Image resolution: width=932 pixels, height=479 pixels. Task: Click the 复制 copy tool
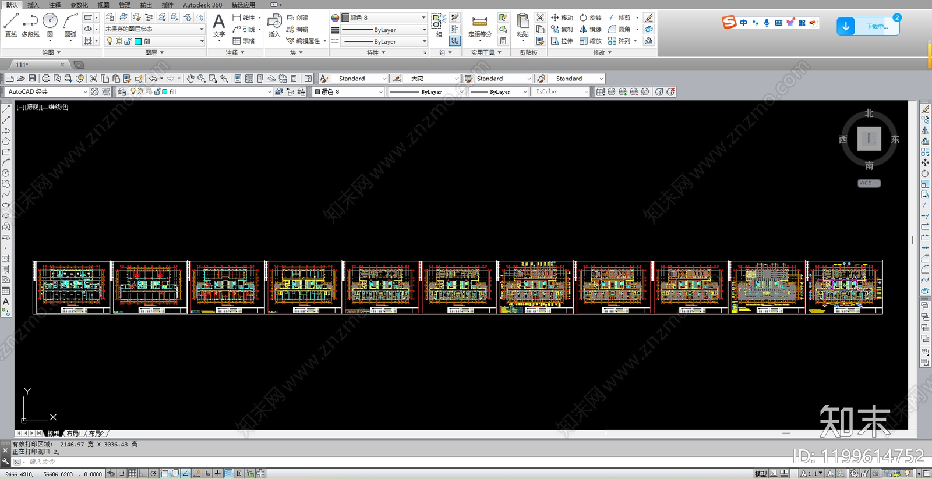click(x=562, y=29)
